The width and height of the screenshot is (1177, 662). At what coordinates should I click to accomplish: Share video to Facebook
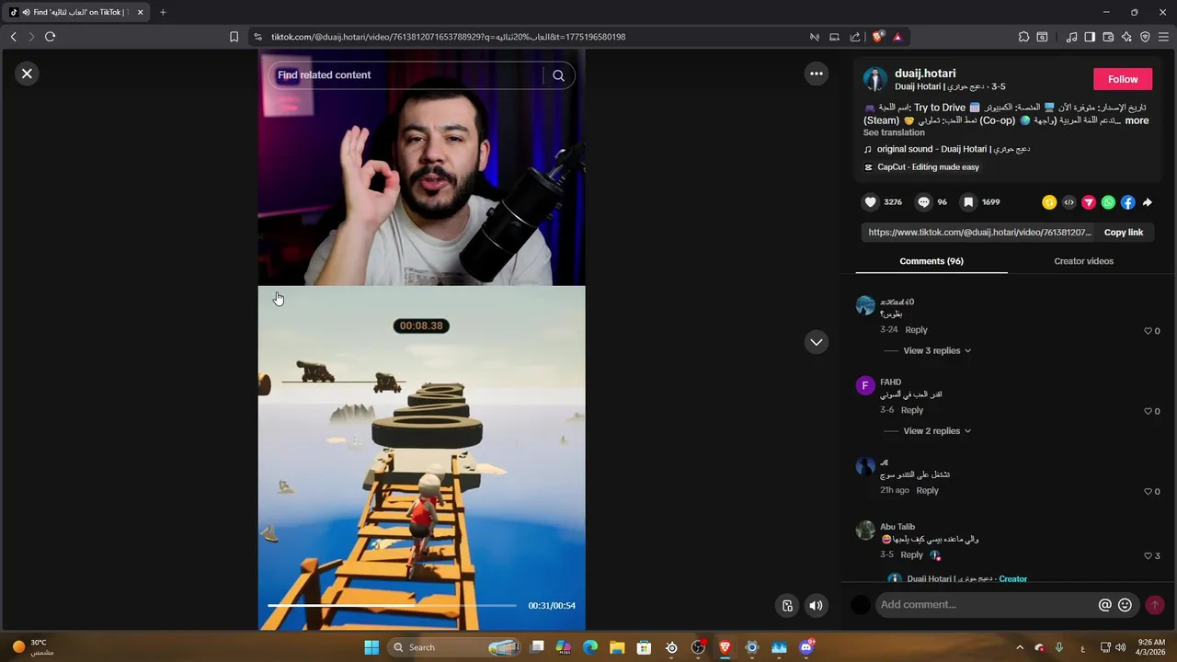(x=1127, y=202)
